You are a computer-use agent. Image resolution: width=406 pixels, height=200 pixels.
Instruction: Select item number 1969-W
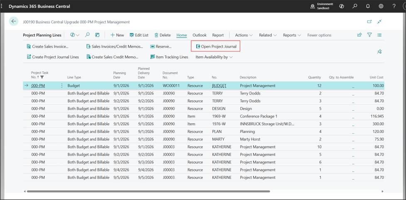click(219, 116)
